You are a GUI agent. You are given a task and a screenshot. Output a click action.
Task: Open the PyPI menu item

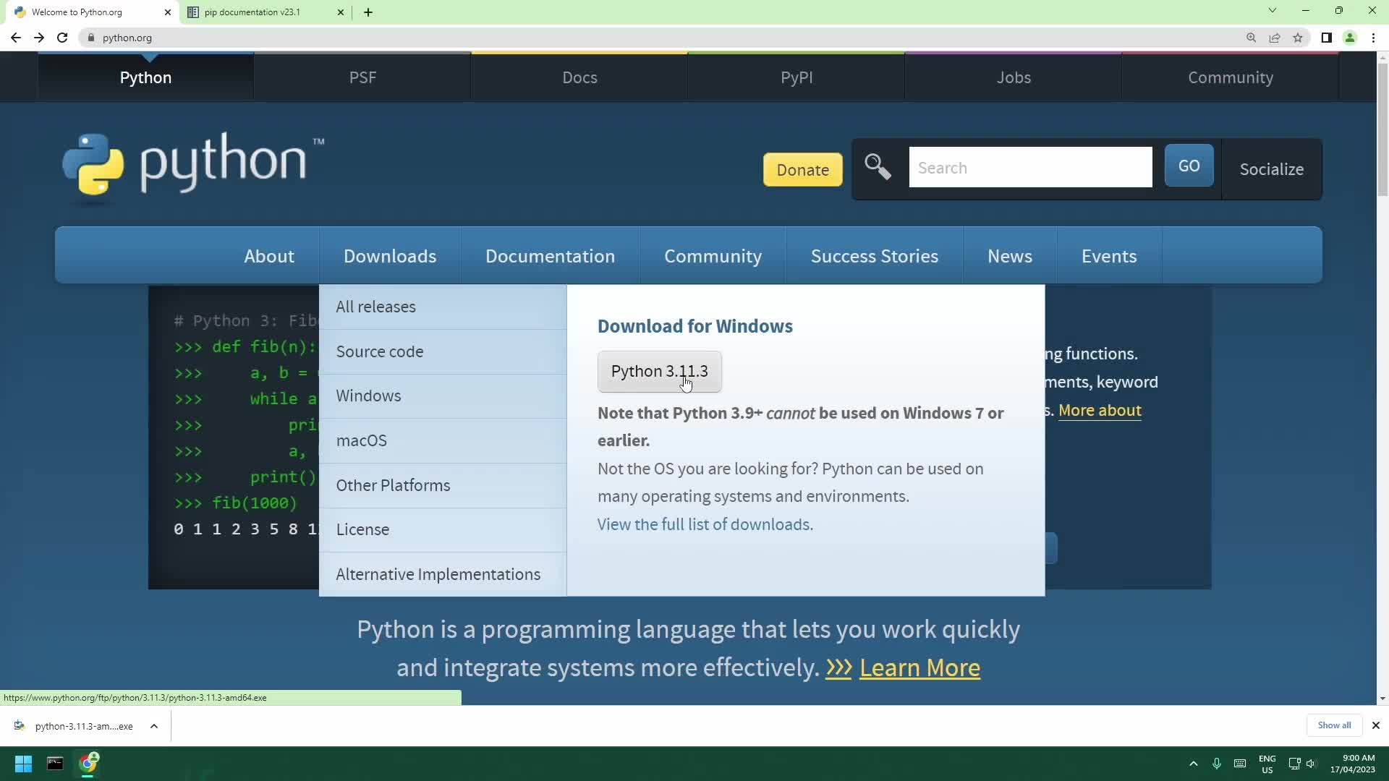pyautogui.click(x=797, y=77)
